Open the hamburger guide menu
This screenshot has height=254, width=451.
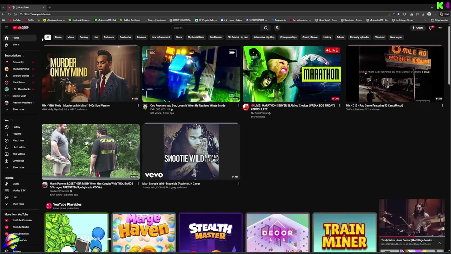pos(6,28)
